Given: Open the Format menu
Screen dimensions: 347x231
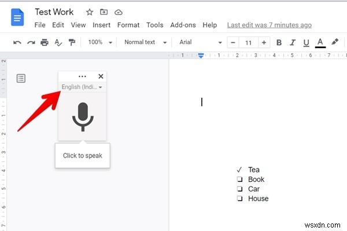Looking at the screenshot, I should click(128, 25).
